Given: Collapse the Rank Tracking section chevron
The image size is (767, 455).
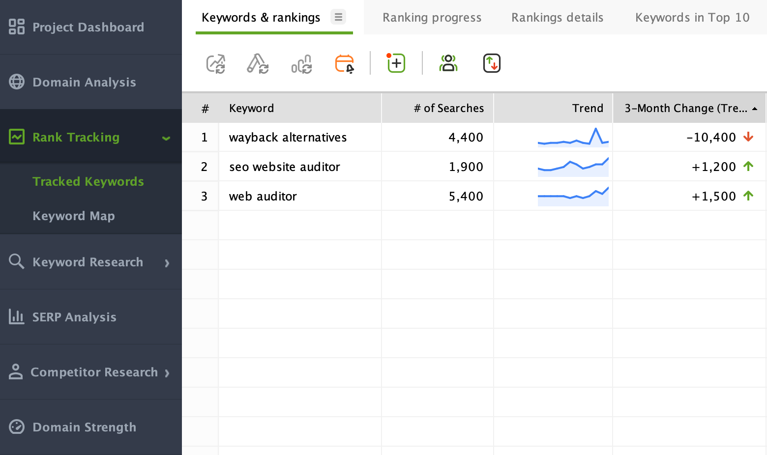Looking at the screenshot, I should (166, 138).
